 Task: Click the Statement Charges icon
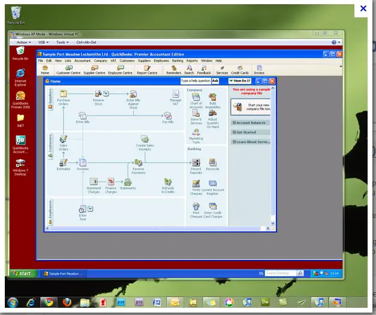coord(94,181)
